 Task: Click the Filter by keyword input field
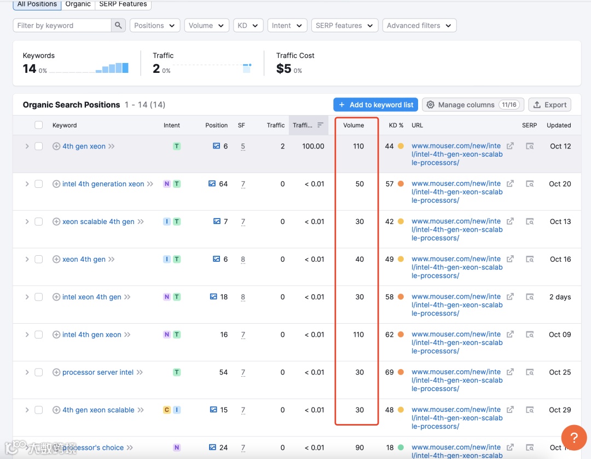[62, 25]
